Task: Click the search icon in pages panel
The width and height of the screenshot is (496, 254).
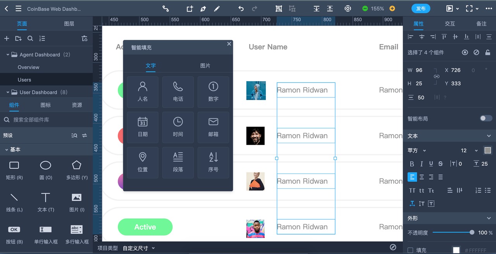Action: point(30,38)
